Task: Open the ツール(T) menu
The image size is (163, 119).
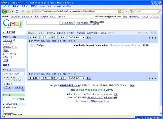Action: tap(57, 6)
